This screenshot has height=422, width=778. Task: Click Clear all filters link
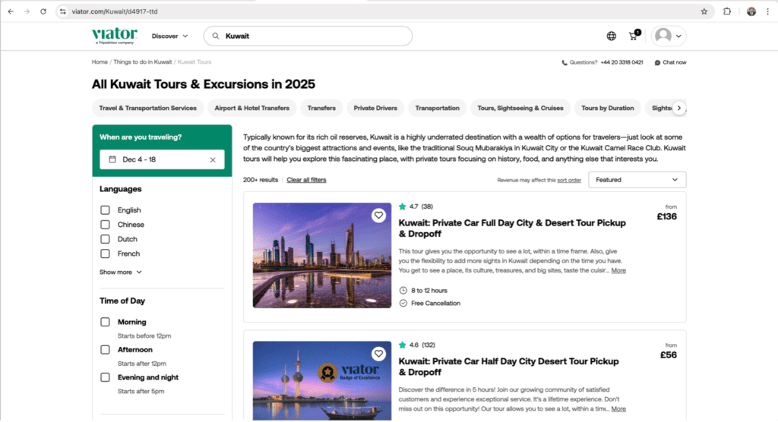[307, 180]
